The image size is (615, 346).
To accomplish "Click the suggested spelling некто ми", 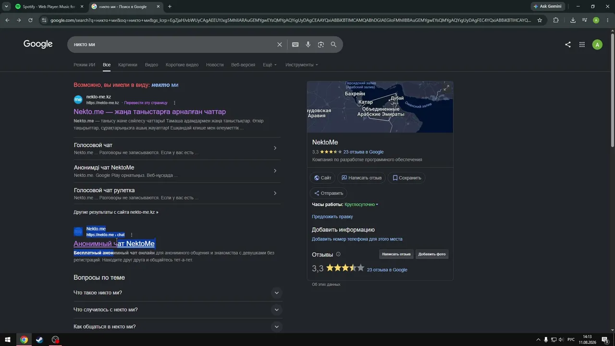I will tap(165, 85).
